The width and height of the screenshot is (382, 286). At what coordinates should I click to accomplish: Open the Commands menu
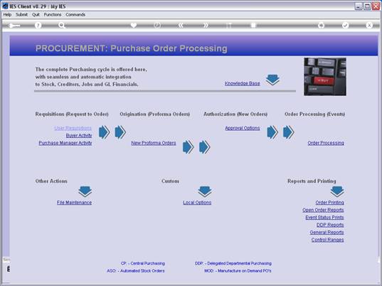pyautogui.click(x=75, y=15)
